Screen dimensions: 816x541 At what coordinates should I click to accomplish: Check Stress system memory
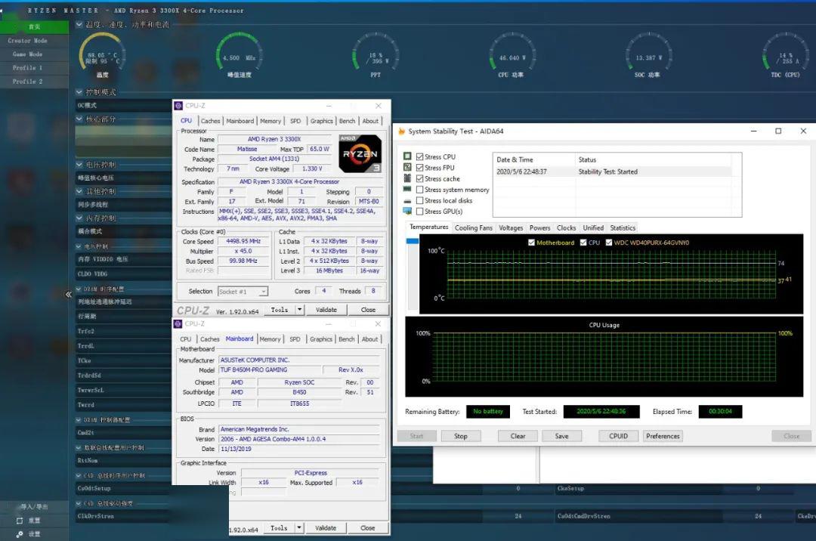click(419, 190)
